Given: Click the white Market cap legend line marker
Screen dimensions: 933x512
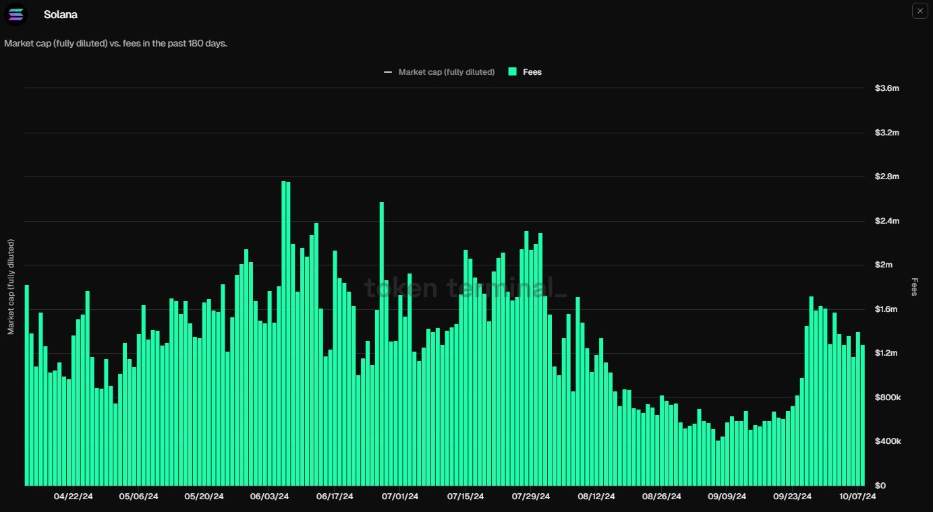Looking at the screenshot, I should [388, 72].
